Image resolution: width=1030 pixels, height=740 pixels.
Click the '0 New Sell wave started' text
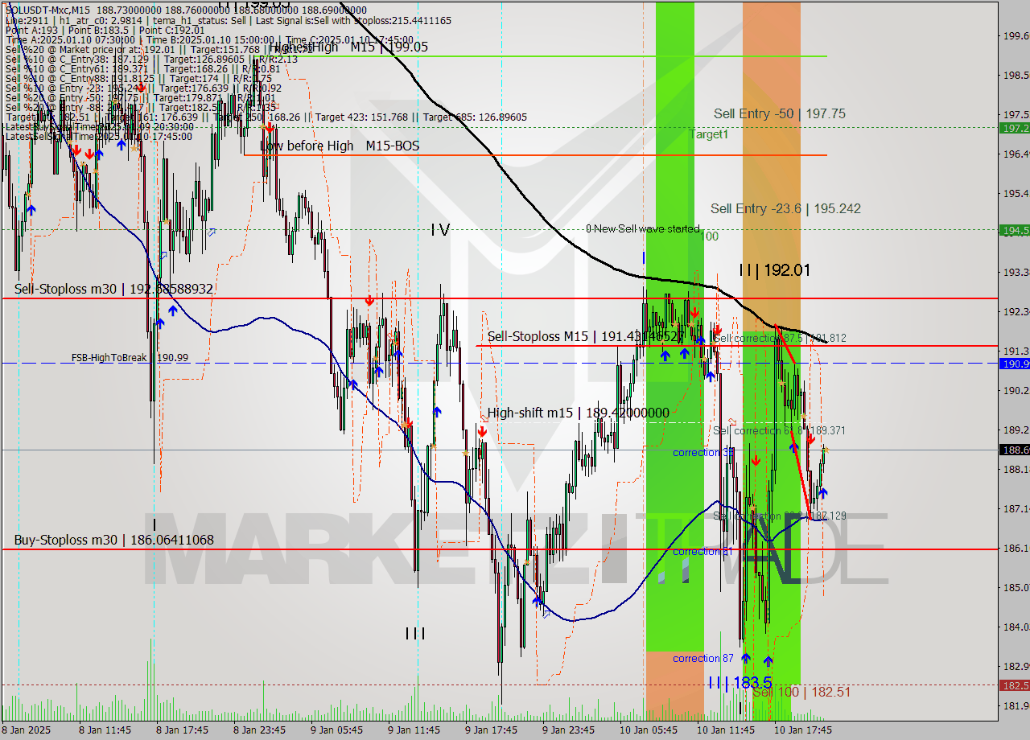coord(642,229)
